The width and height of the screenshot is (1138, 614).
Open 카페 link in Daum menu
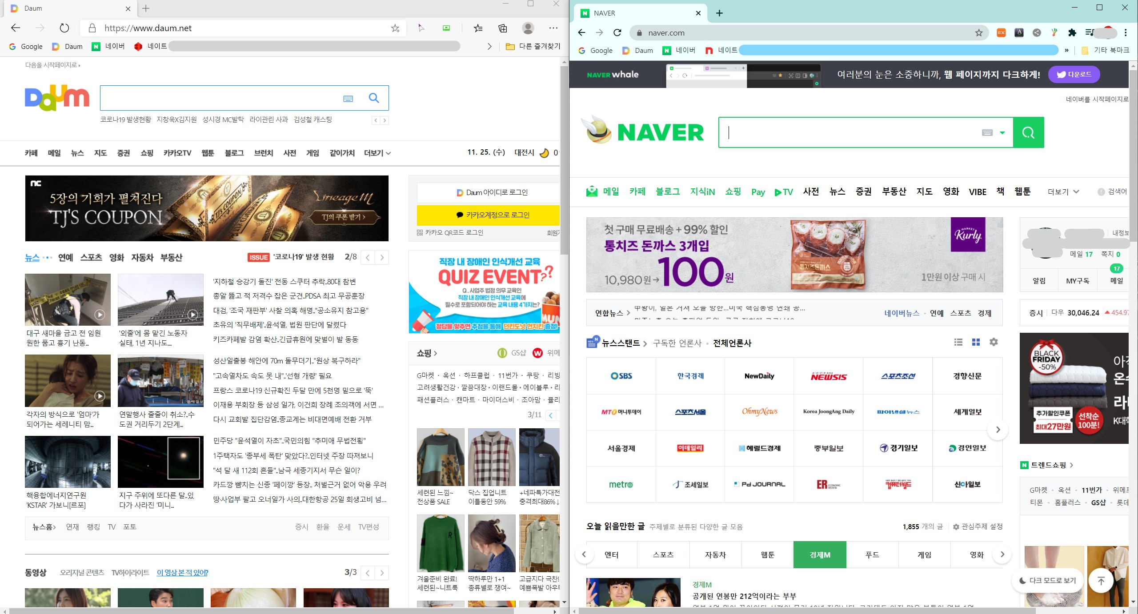click(31, 153)
